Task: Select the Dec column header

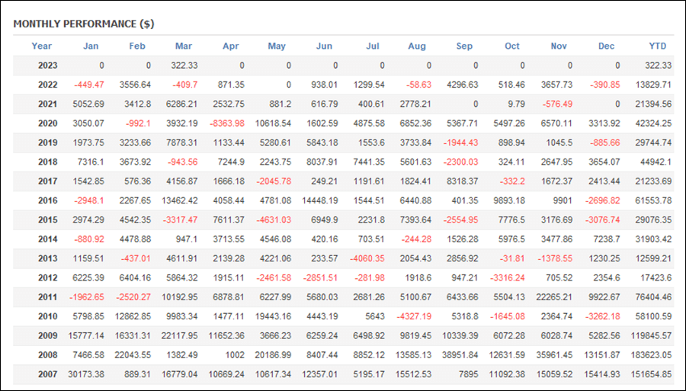Action: point(606,46)
